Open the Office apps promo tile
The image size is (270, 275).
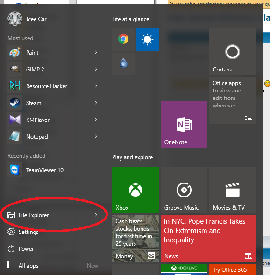pos(233,100)
